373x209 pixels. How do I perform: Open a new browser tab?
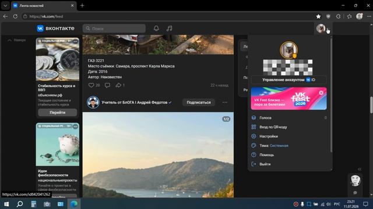point(82,5)
